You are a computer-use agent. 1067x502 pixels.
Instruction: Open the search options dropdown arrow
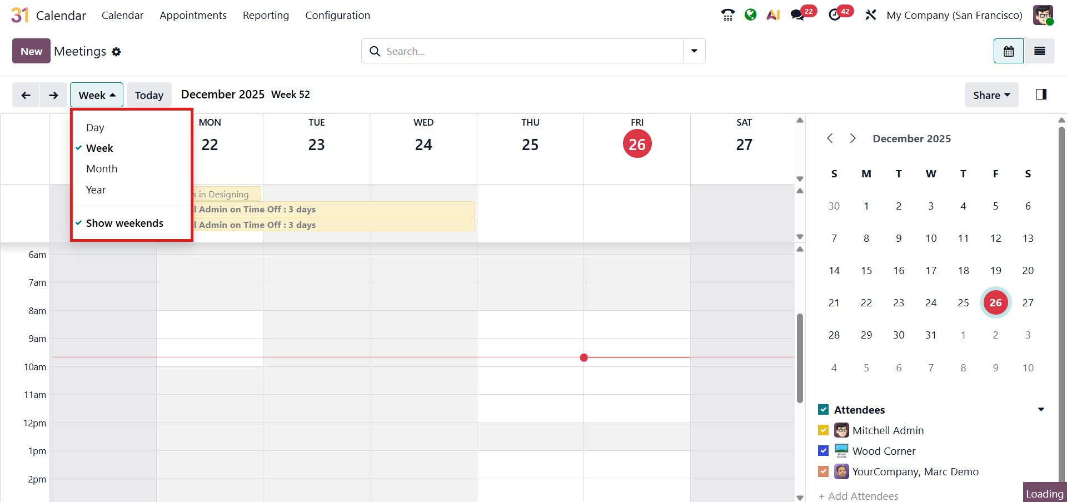coord(694,51)
